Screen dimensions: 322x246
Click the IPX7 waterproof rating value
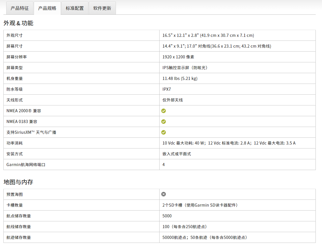tap(167, 89)
